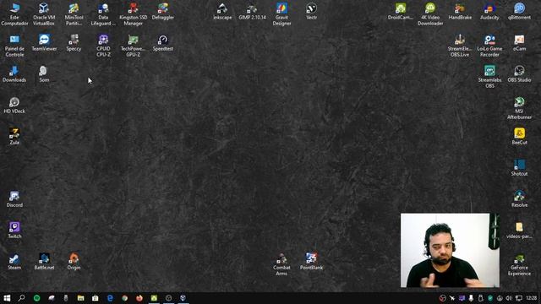The width and height of the screenshot is (541, 304).
Task: Select the StreamElements OBS.Live icon
Action: [x=460, y=46]
